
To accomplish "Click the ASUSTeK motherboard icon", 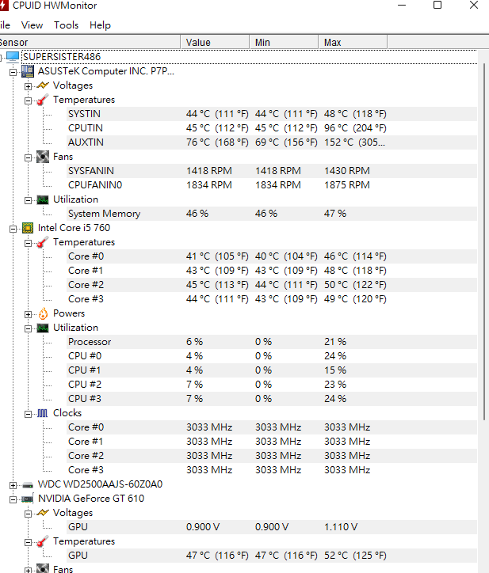I will click(28, 71).
